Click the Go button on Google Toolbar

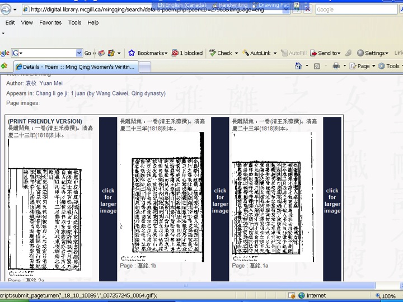[x=88, y=53]
